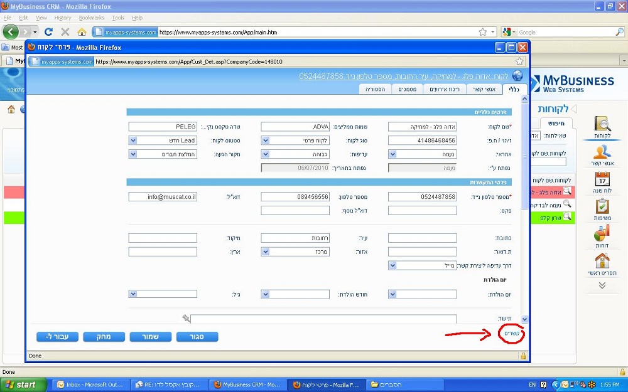Click Firefox Back navigation button
628x392 pixels.
pyautogui.click(x=11, y=32)
